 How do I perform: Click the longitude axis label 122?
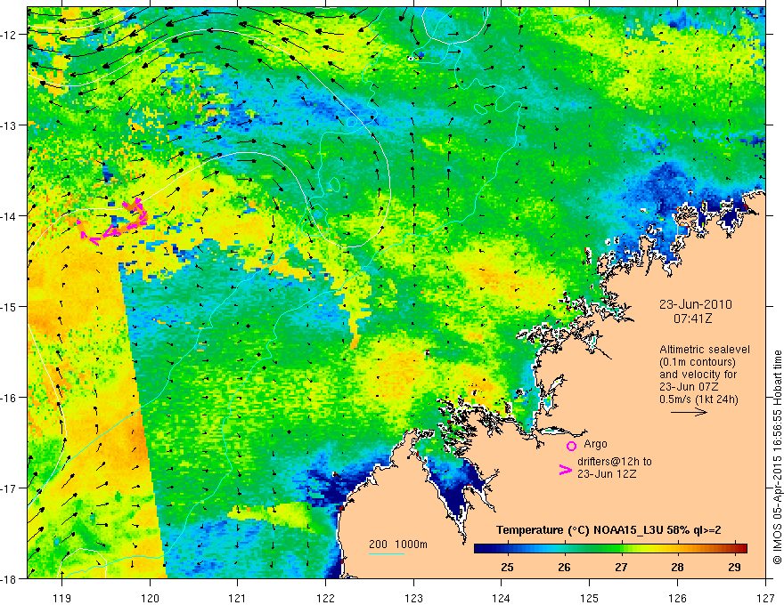pyautogui.click(x=326, y=598)
